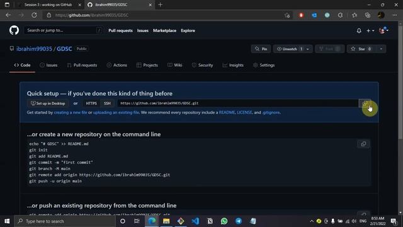Open browser Favorites list icon
Image resolution: width=403 pixels, height=227 pixels.
[x=355, y=15]
